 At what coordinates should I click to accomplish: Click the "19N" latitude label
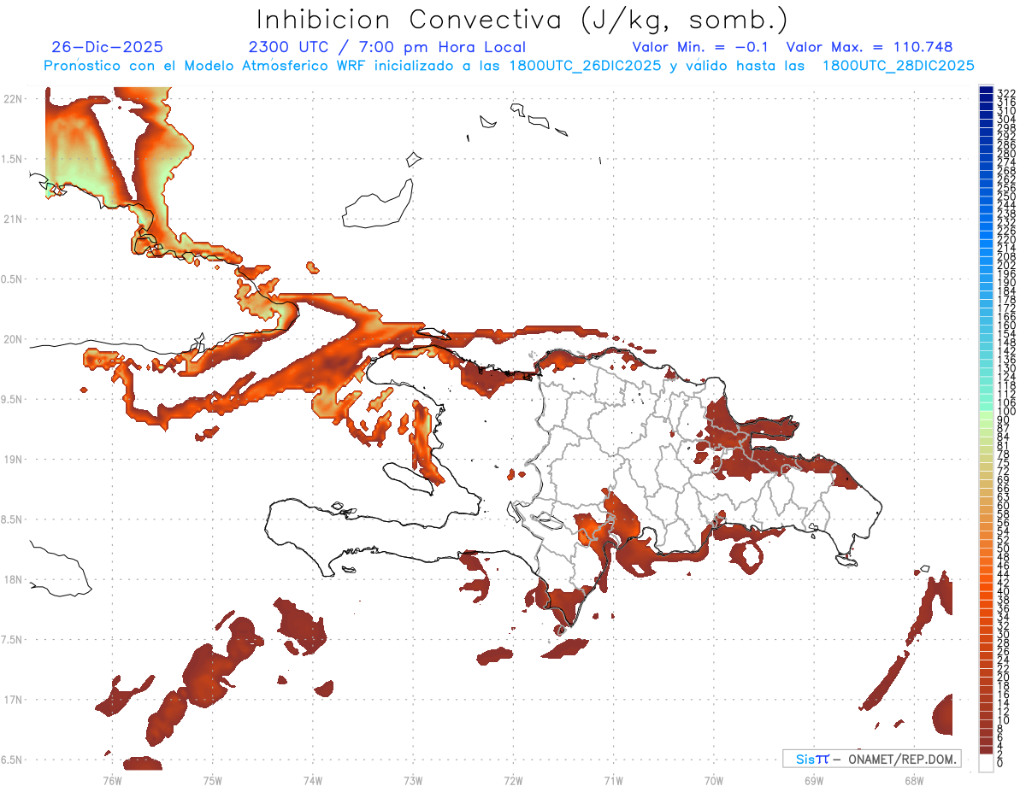[13, 460]
